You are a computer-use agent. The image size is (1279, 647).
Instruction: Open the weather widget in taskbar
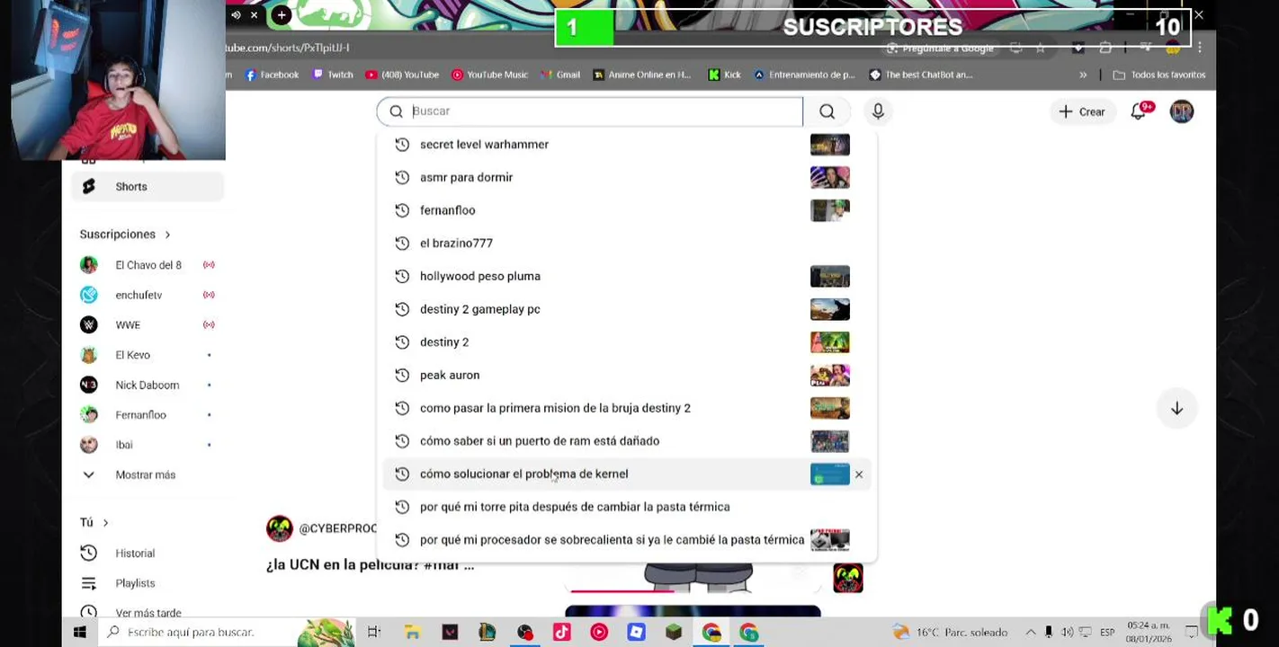(x=949, y=633)
